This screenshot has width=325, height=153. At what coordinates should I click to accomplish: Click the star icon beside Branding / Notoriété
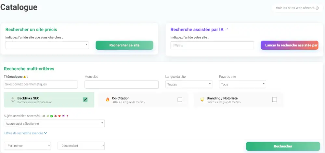(202, 100)
